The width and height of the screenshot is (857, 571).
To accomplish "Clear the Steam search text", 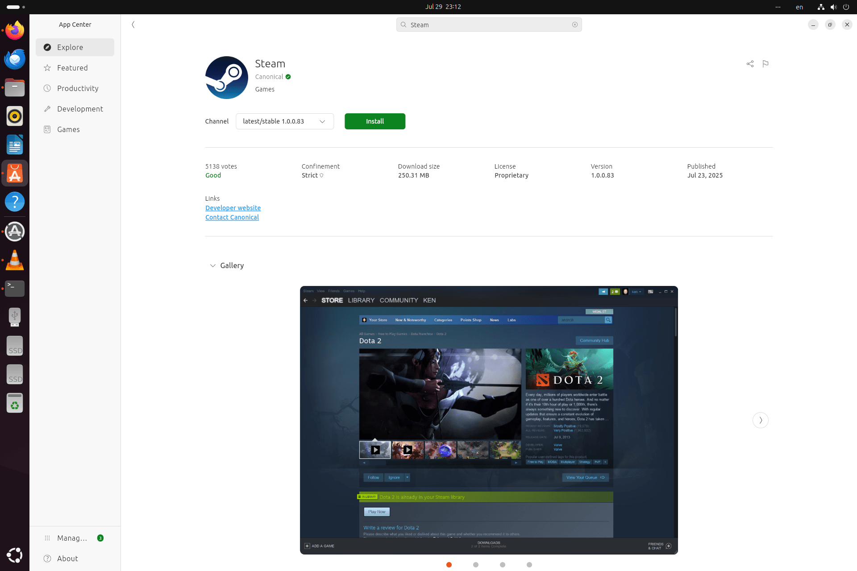I will [575, 25].
